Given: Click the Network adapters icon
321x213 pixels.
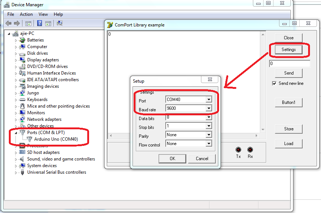Looking at the screenshot, I should (22, 119).
